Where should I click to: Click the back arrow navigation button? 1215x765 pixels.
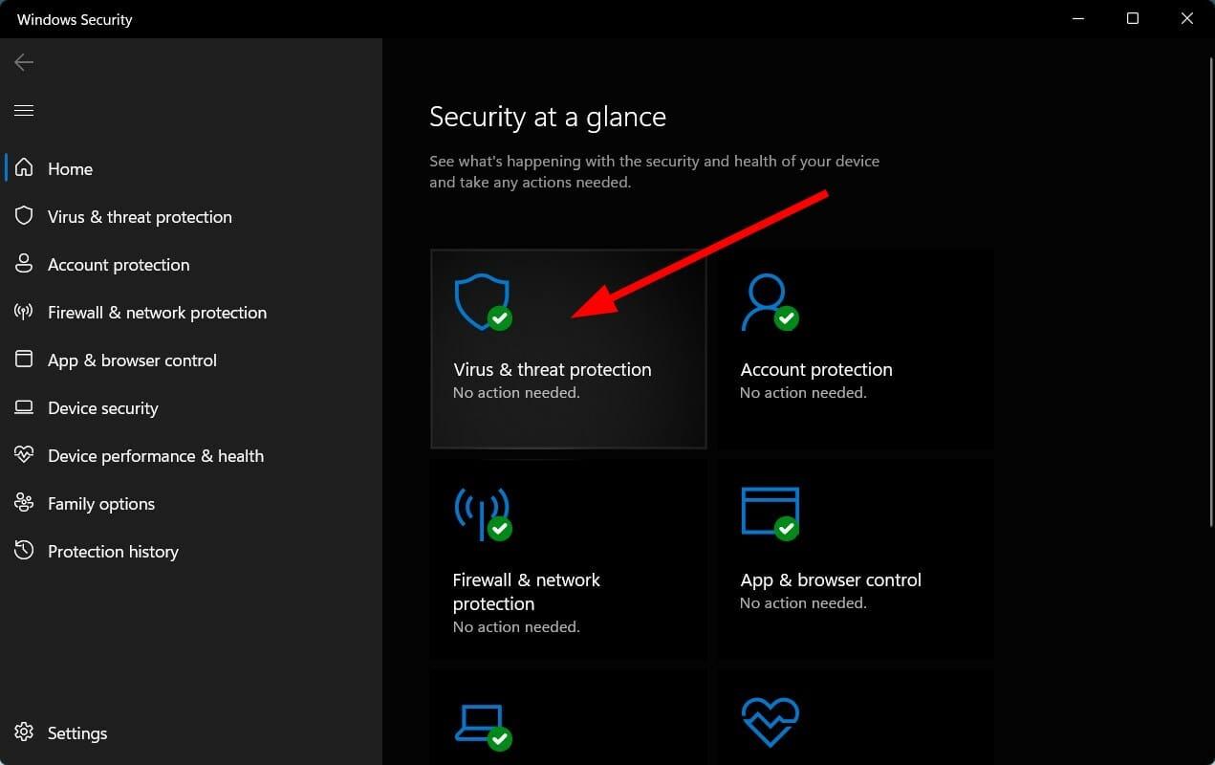[23, 61]
